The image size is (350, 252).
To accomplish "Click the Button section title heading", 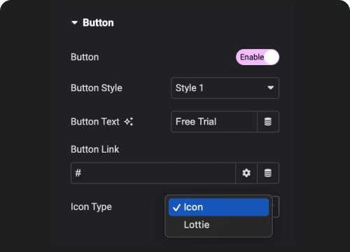I will point(98,22).
